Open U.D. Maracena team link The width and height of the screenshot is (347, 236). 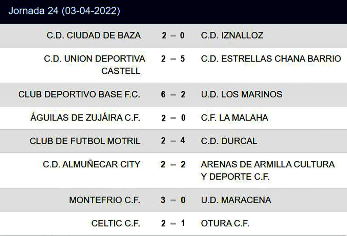click(x=236, y=200)
